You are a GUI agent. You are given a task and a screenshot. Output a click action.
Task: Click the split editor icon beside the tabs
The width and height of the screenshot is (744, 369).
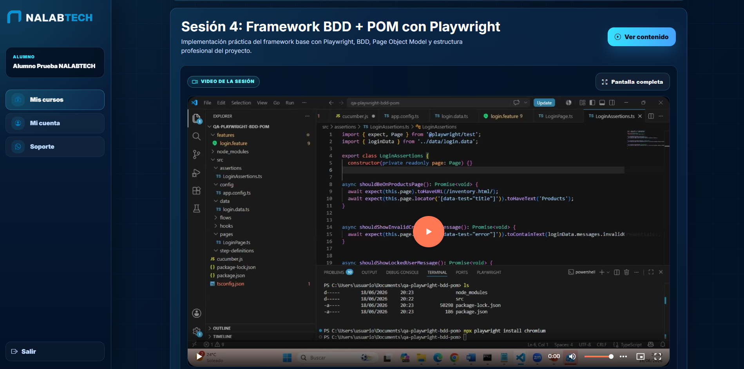point(651,116)
